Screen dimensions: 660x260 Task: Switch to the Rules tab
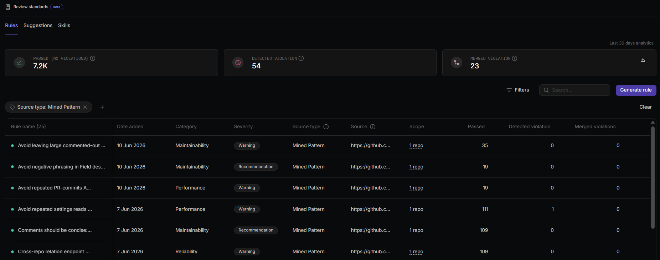tap(11, 25)
